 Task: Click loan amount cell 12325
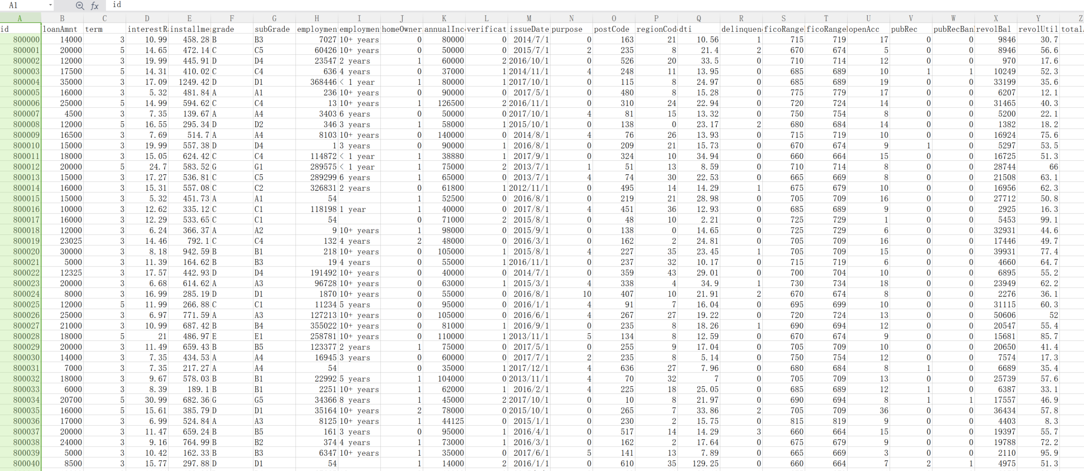pos(62,273)
